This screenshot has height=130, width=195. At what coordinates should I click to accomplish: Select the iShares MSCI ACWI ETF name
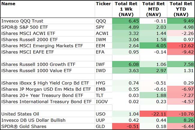click(24, 33)
